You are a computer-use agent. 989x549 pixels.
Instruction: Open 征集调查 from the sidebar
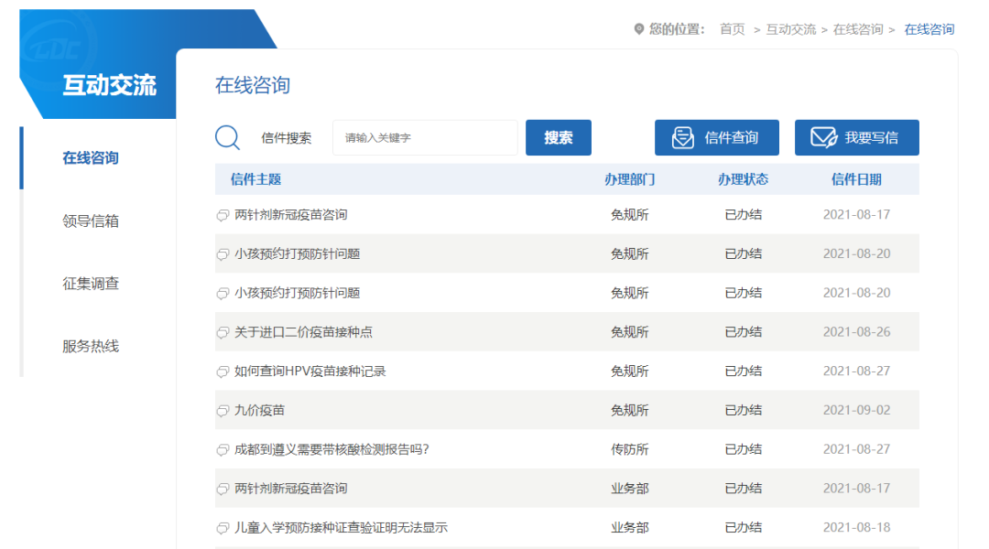91,284
